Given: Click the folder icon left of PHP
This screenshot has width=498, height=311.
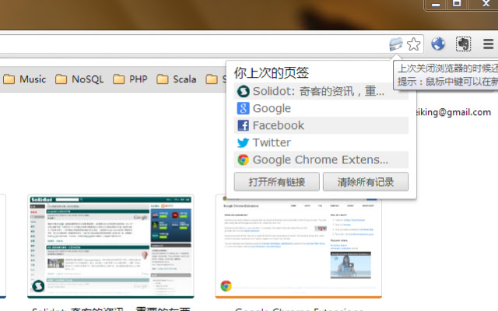Looking at the screenshot, I should point(119,79).
